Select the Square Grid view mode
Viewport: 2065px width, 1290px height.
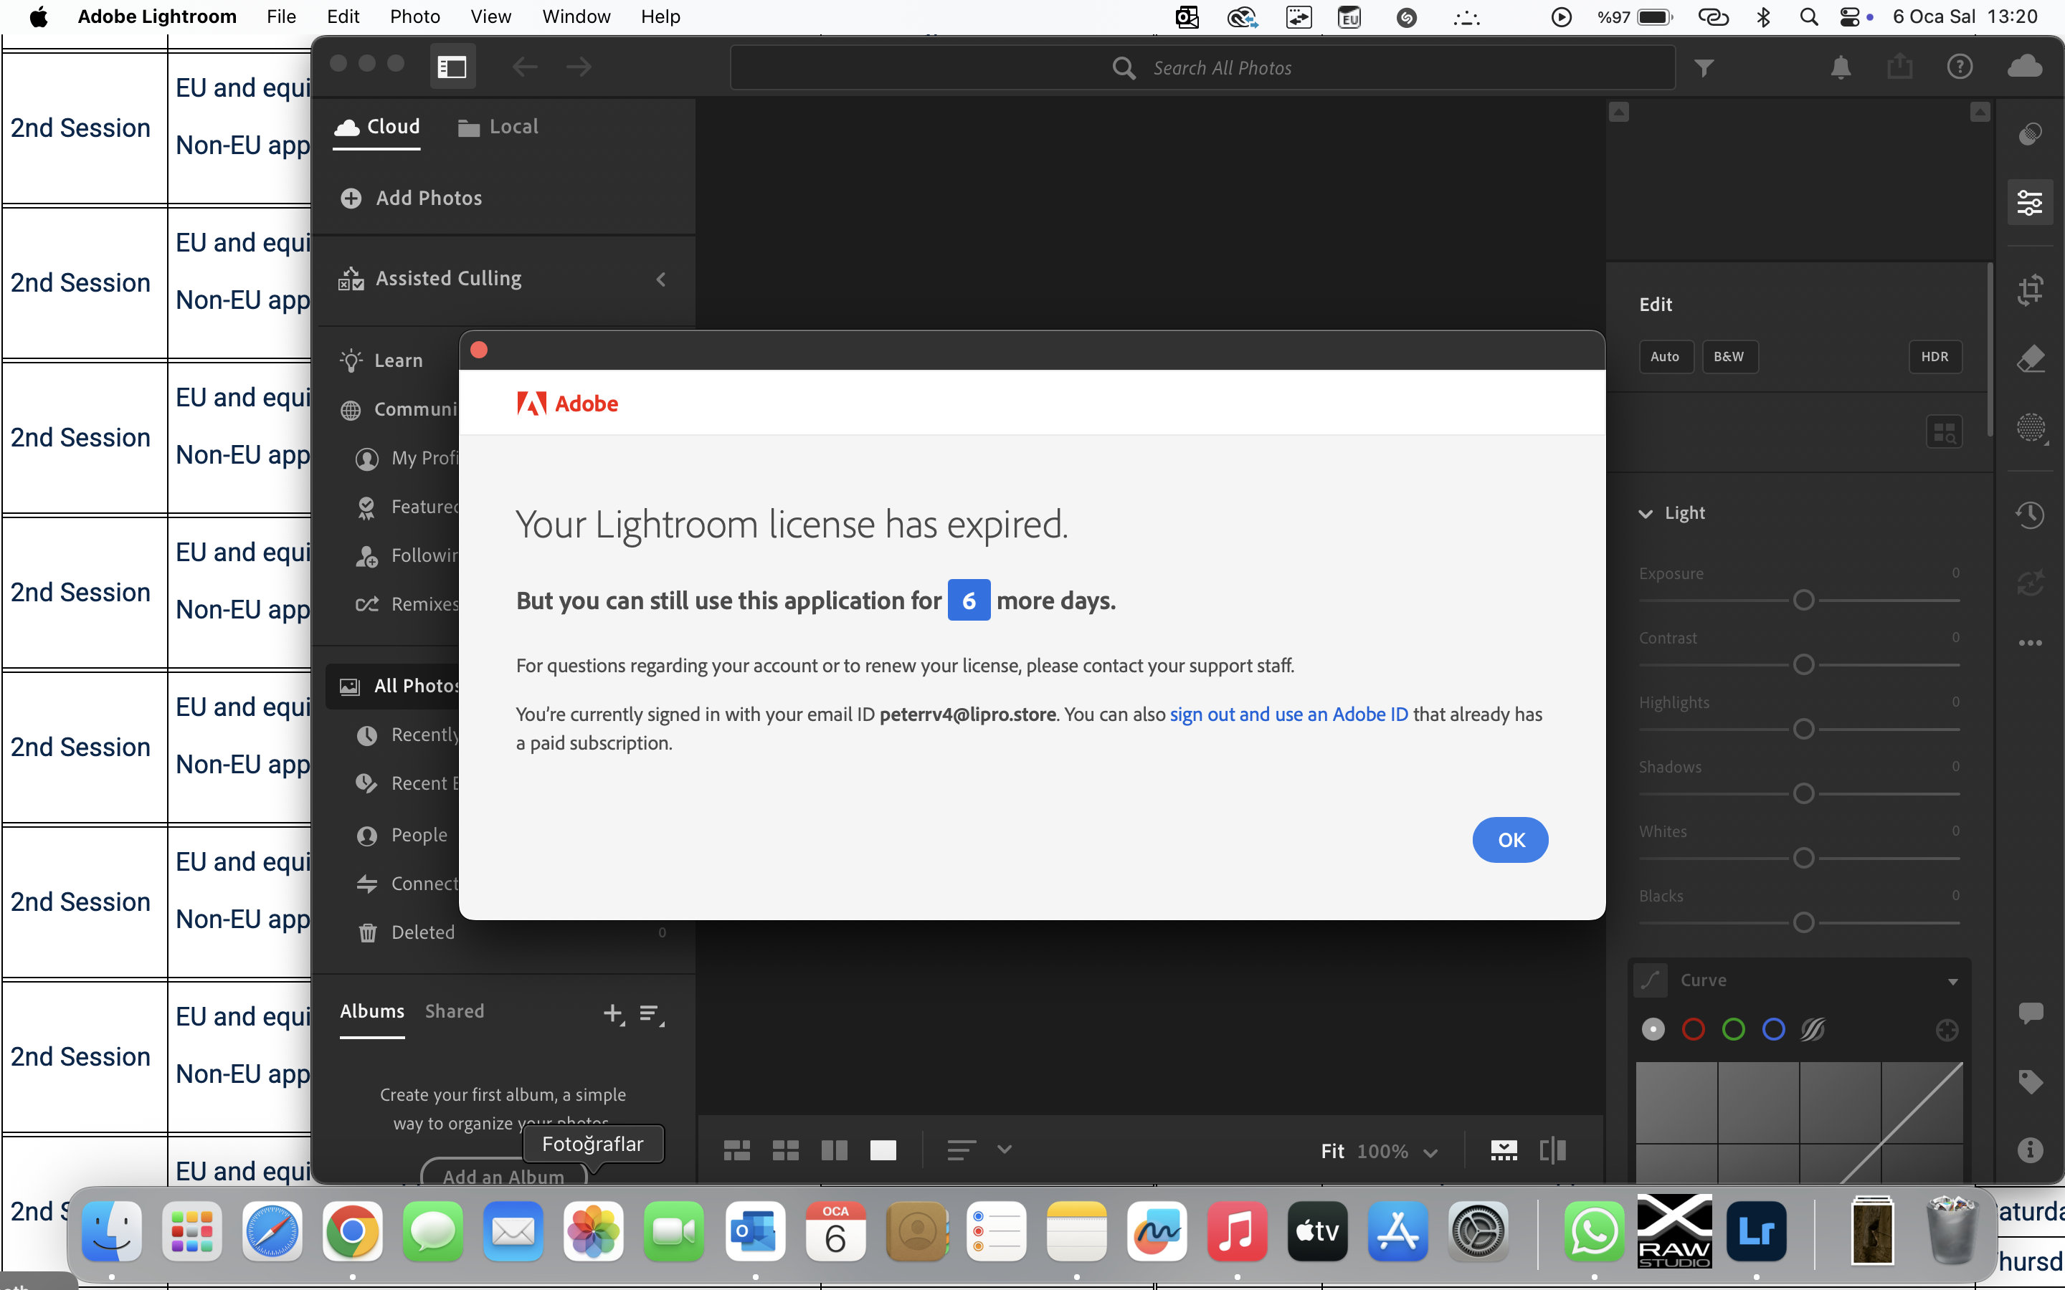coord(785,1150)
